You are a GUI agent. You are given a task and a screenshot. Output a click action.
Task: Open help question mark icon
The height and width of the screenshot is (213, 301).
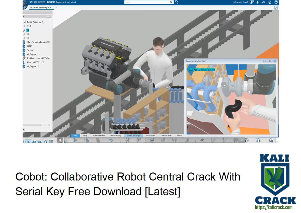pyautogui.click(x=276, y=2)
